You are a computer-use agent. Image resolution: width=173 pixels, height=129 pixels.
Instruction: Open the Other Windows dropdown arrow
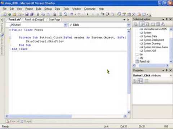pos(147,14)
